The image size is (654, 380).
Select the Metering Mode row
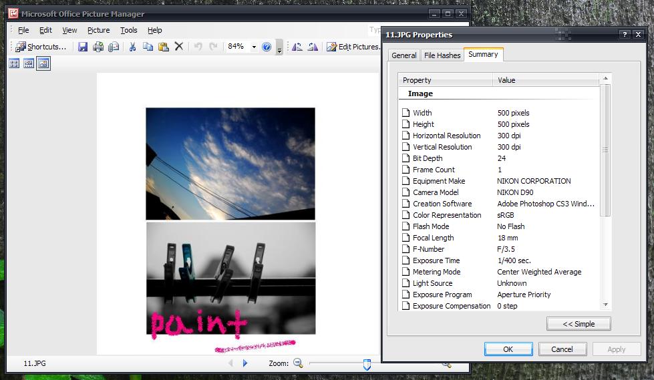click(499, 272)
